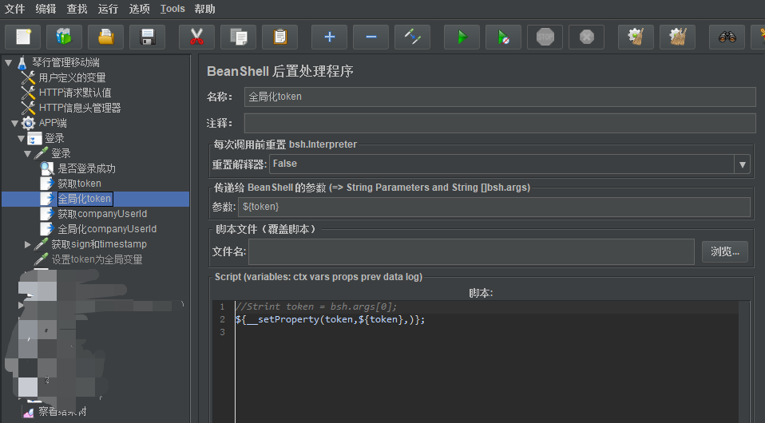
Task: Select the 用户定义的变量 tree row
Action: pyautogui.click(x=72, y=77)
